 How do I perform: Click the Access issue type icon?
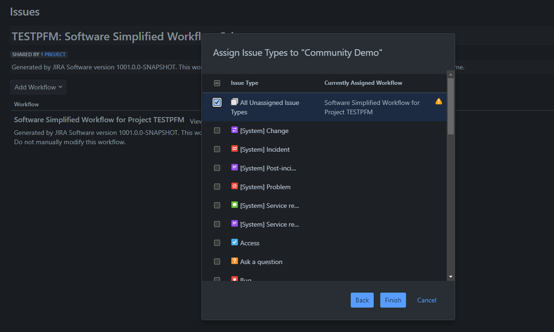233,242
